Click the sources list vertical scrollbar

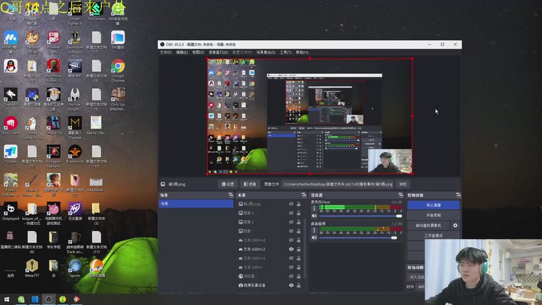[304, 247]
